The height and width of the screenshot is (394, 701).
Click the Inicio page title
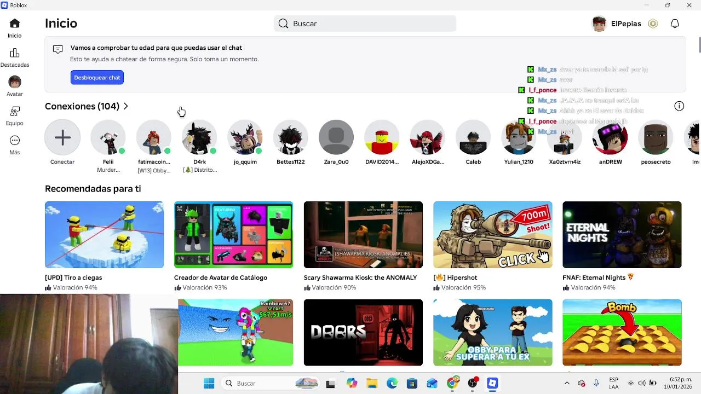(x=61, y=24)
